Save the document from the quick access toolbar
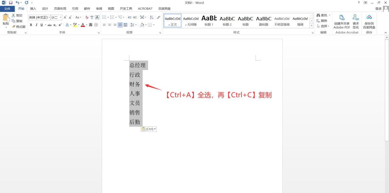Image resolution: width=389 pixels, height=193 pixels. (x=11, y=3)
